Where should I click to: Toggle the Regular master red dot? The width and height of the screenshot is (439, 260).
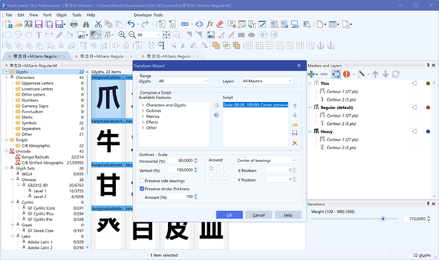(428, 108)
